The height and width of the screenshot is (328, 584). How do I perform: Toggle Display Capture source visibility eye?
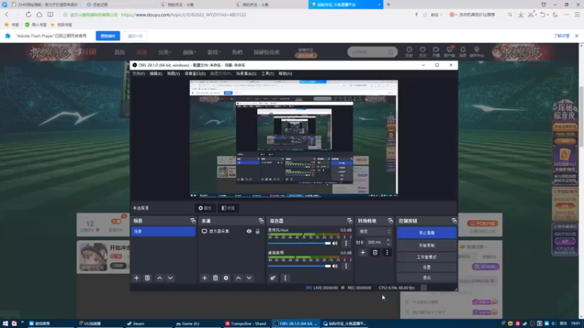[249, 231]
